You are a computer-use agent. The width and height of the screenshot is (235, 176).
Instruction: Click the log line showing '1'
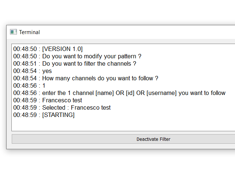pos(29,85)
